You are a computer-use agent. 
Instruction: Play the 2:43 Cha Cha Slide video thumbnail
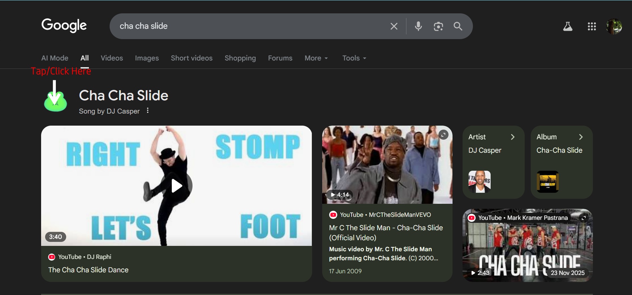click(x=528, y=246)
